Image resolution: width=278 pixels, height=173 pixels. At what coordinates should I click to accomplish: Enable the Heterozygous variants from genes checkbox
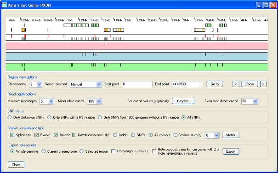[154, 151]
